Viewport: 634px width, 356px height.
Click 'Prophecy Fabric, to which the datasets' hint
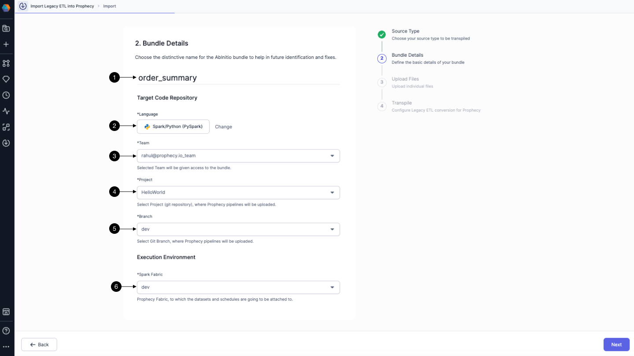point(215,299)
